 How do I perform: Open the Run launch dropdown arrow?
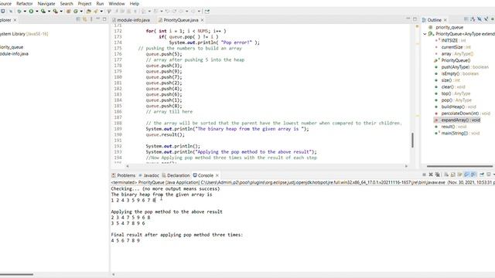pyautogui.click(x=37, y=12)
